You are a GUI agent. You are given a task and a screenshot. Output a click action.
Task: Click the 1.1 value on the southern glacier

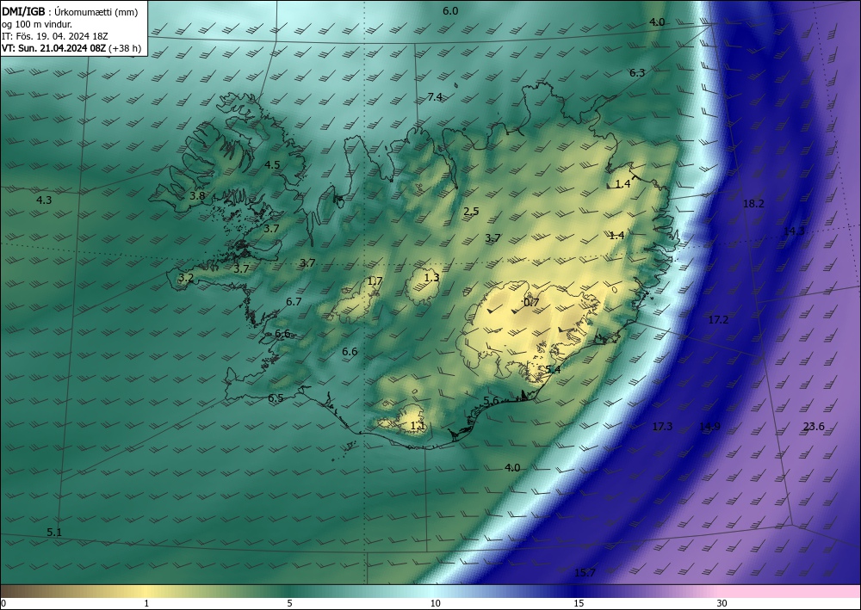tap(418, 426)
